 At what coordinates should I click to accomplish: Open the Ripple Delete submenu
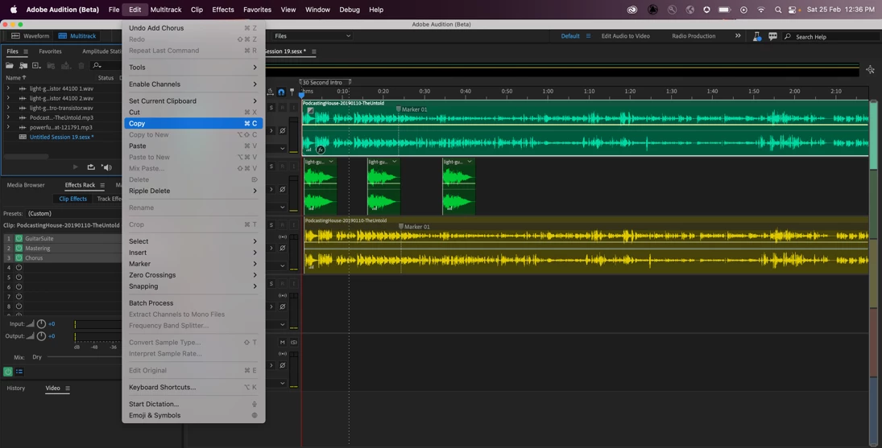193,191
